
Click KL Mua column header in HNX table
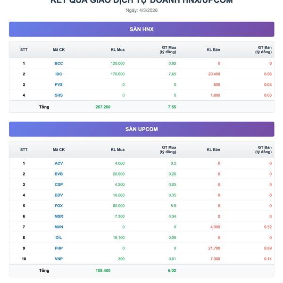pyautogui.click(x=117, y=50)
